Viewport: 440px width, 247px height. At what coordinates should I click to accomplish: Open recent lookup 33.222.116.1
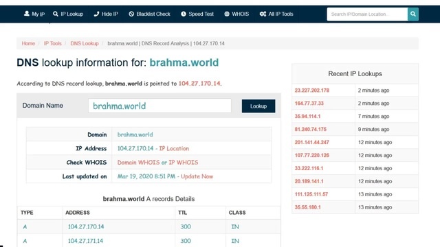click(x=309, y=168)
